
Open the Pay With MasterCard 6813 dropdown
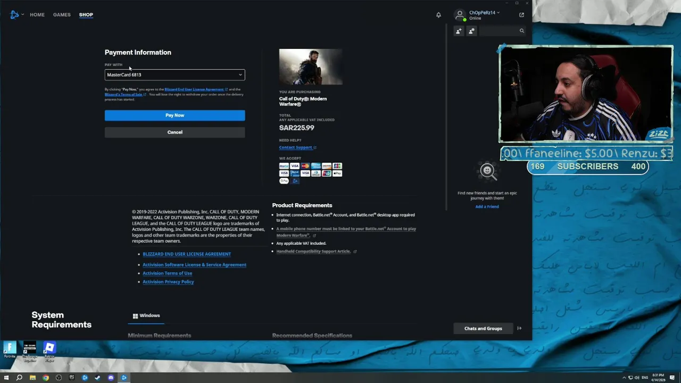175,74
